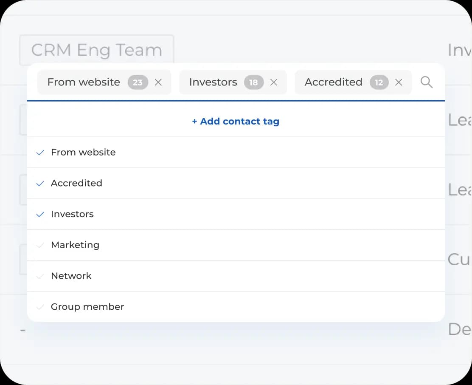This screenshot has width=472, height=385.
Task: Remove the "Investors" tag chip
Action: pyautogui.click(x=274, y=82)
